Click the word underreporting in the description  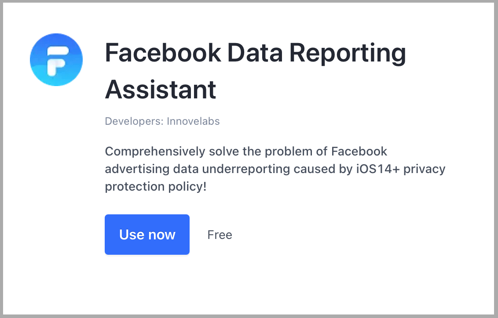(x=246, y=170)
